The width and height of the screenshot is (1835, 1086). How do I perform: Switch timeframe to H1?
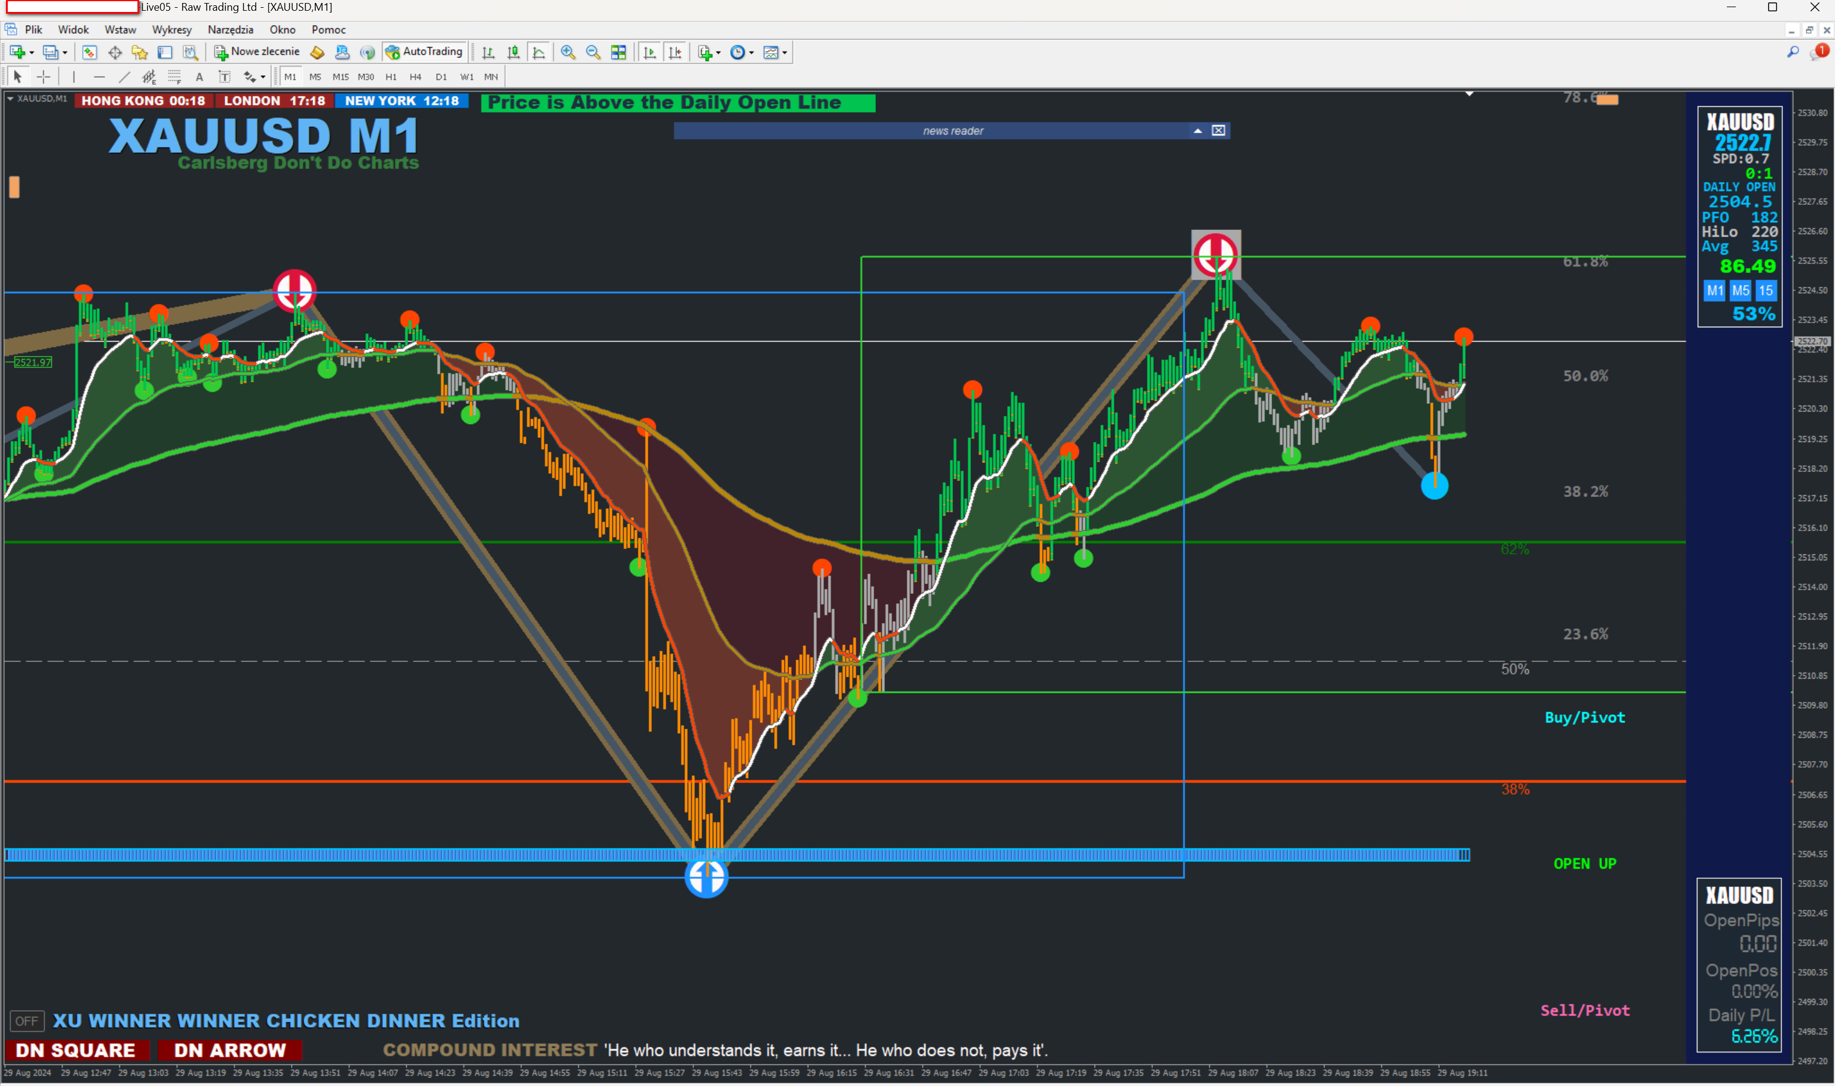(391, 77)
